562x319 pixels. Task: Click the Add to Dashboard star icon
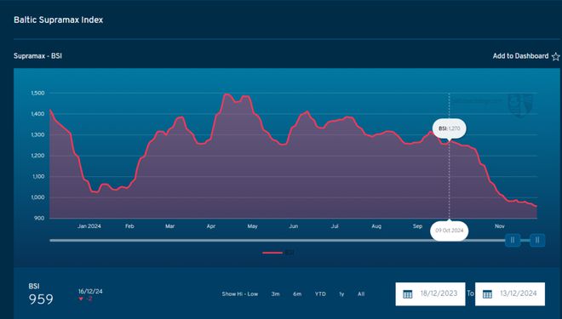tap(555, 56)
